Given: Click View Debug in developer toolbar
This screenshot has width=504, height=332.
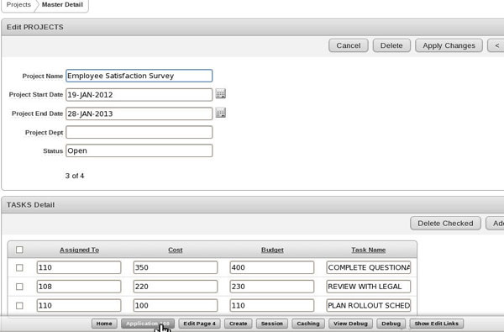Looking at the screenshot, I should point(350,324).
